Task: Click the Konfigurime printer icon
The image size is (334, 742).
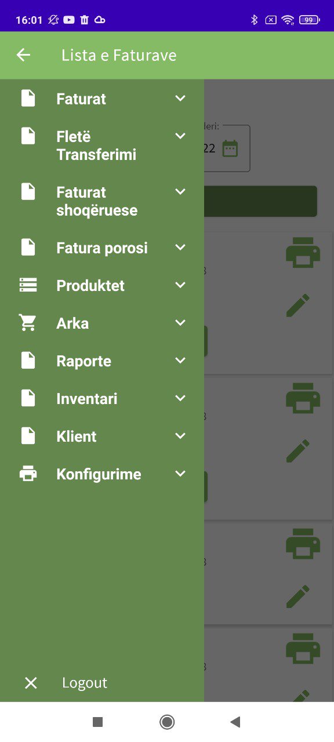Action: [x=28, y=474]
